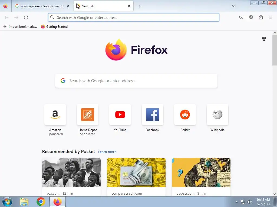
Task: Open the vox.com recommended story thumbnail
Action: pos(71,172)
